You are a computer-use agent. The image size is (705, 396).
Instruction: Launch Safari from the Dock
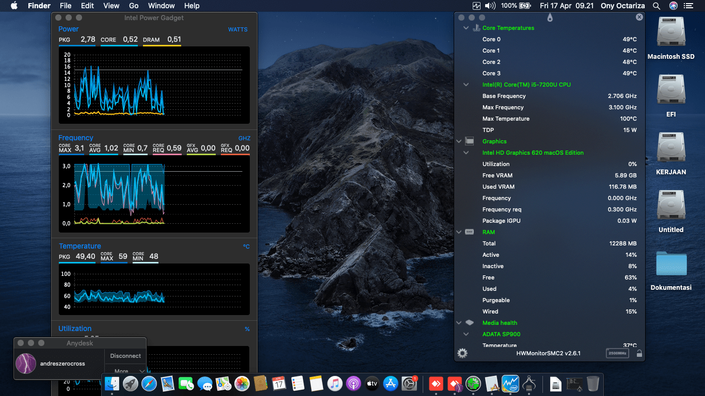pos(149,384)
